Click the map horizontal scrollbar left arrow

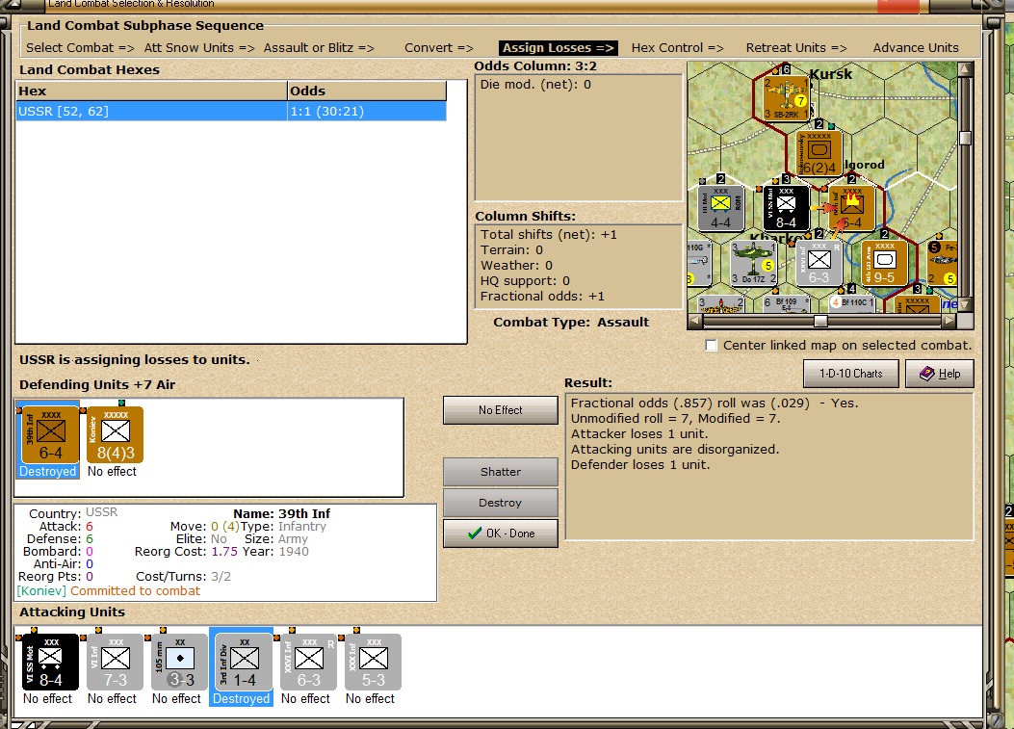click(x=694, y=321)
